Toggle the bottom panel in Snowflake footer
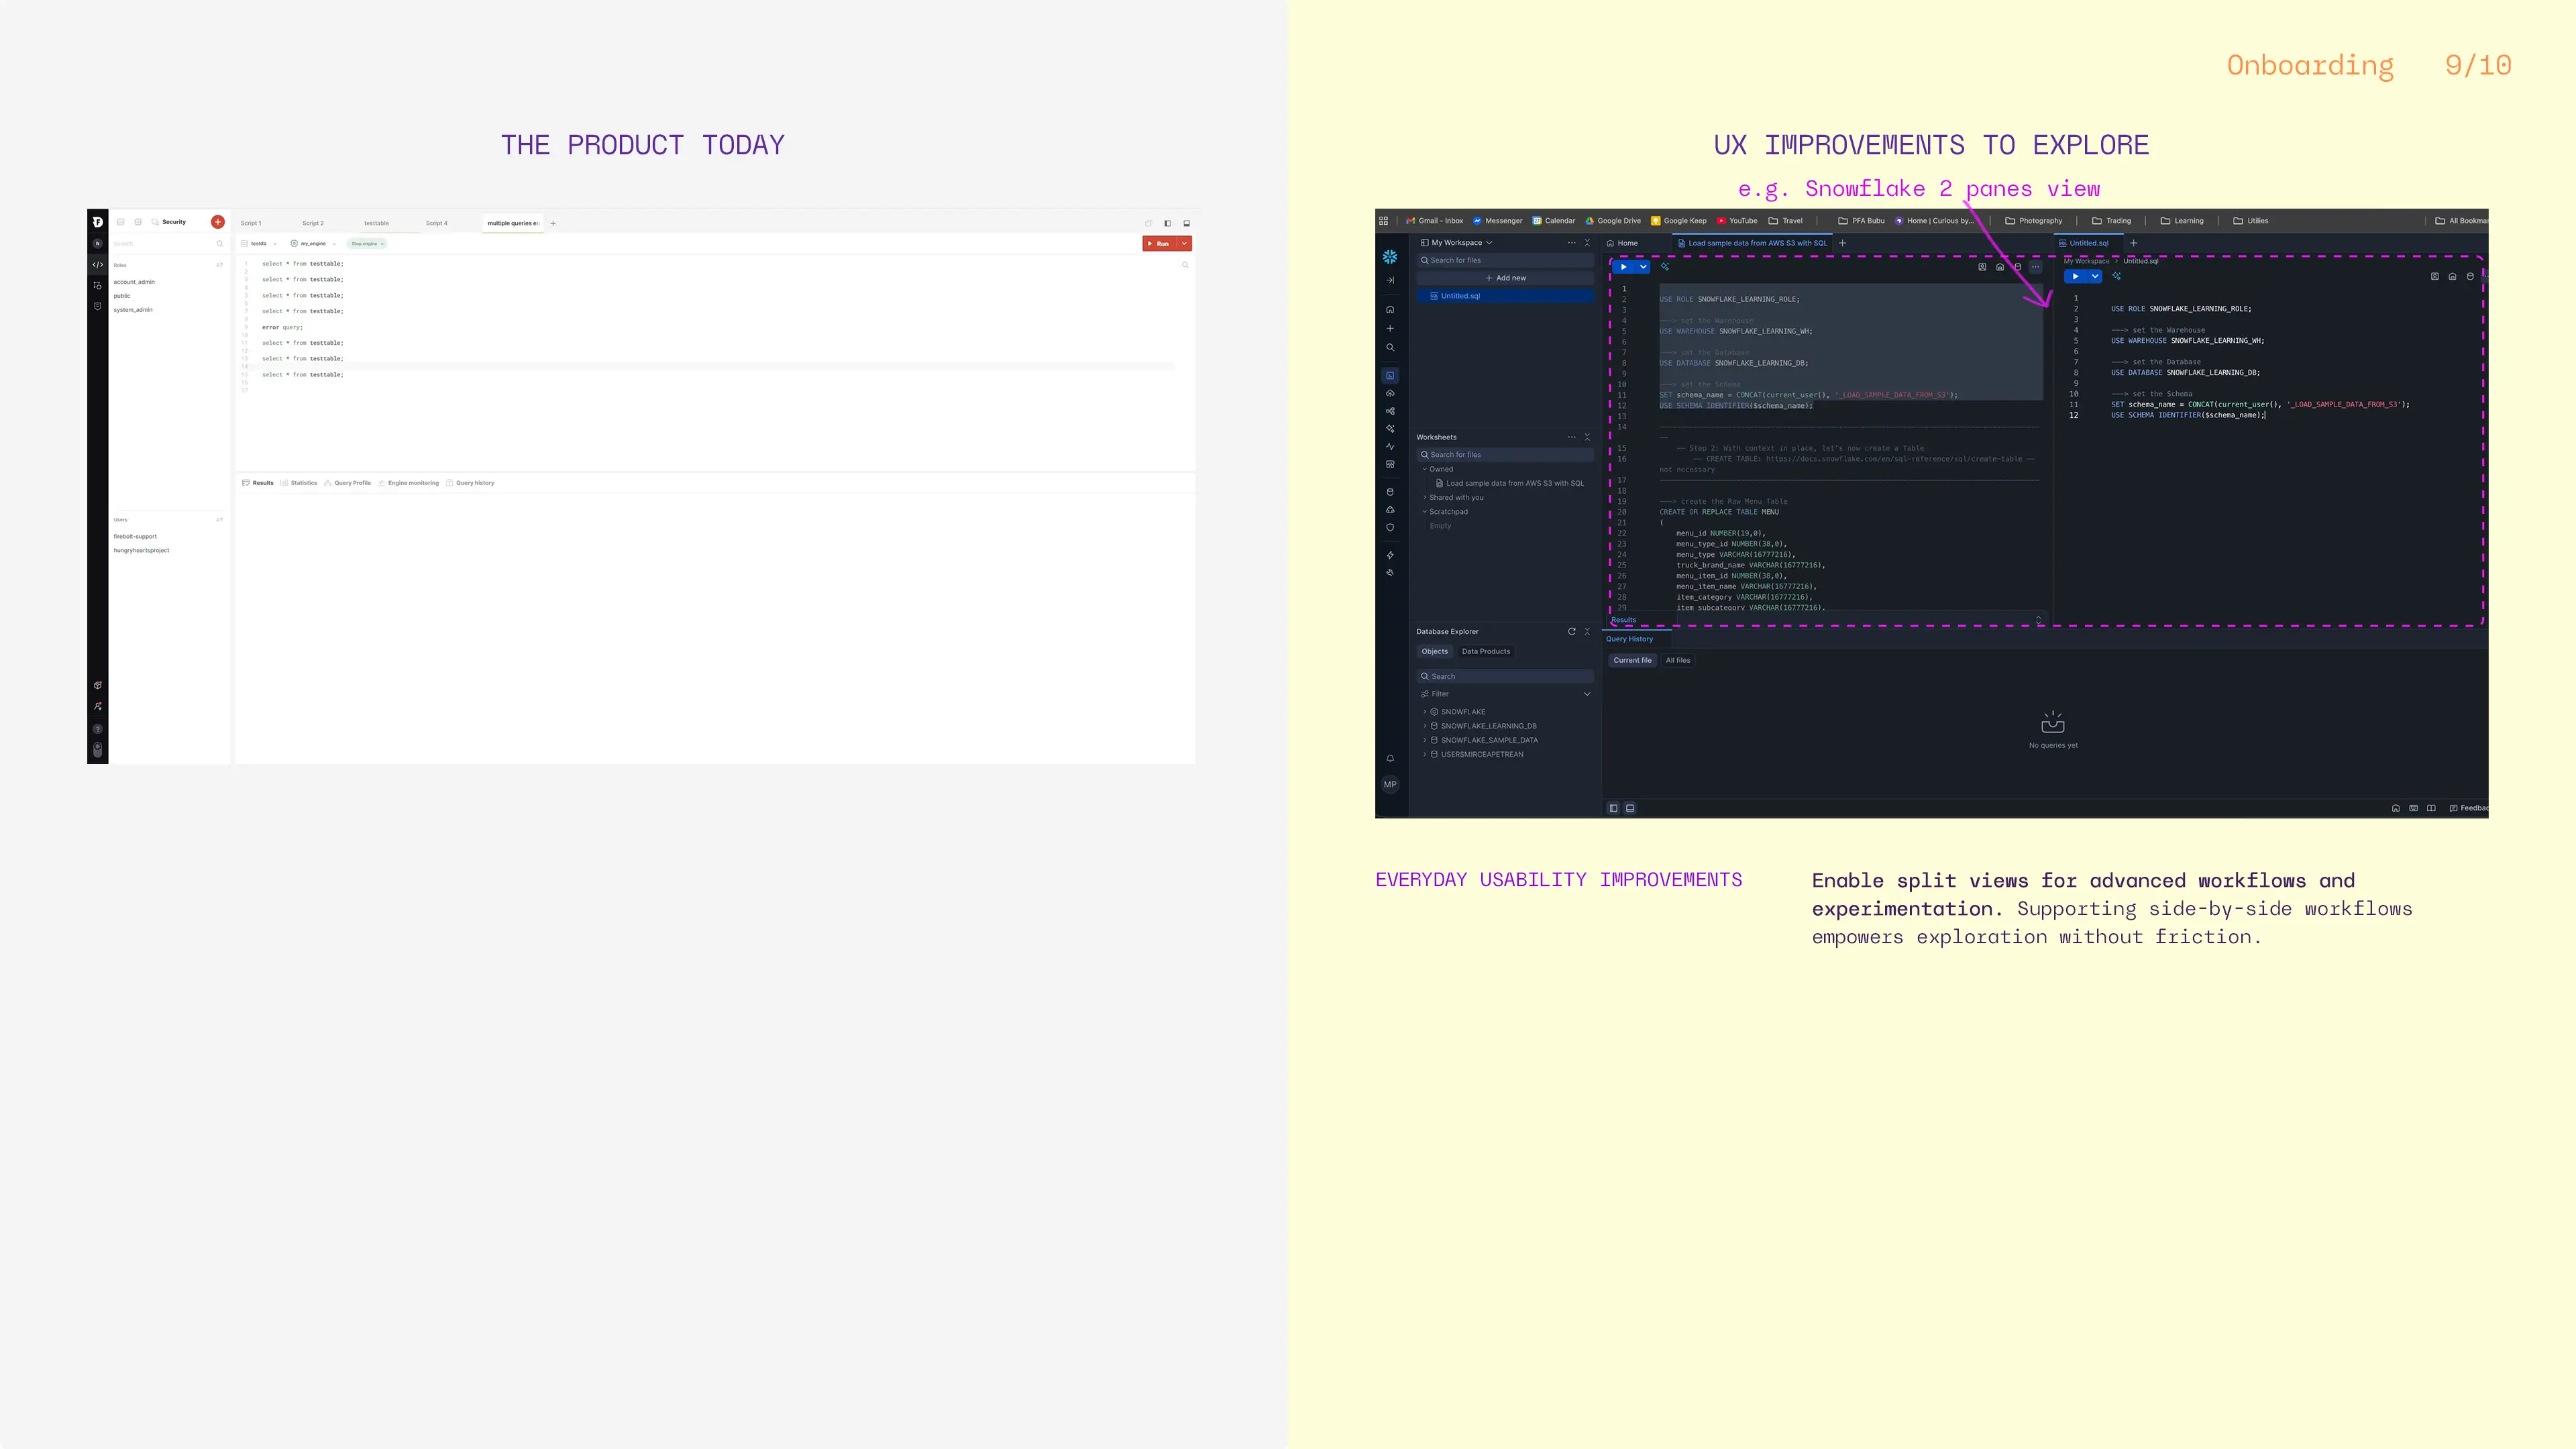This screenshot has height=1449, width=2576. pyautogui.click(x=1630, y=808)
